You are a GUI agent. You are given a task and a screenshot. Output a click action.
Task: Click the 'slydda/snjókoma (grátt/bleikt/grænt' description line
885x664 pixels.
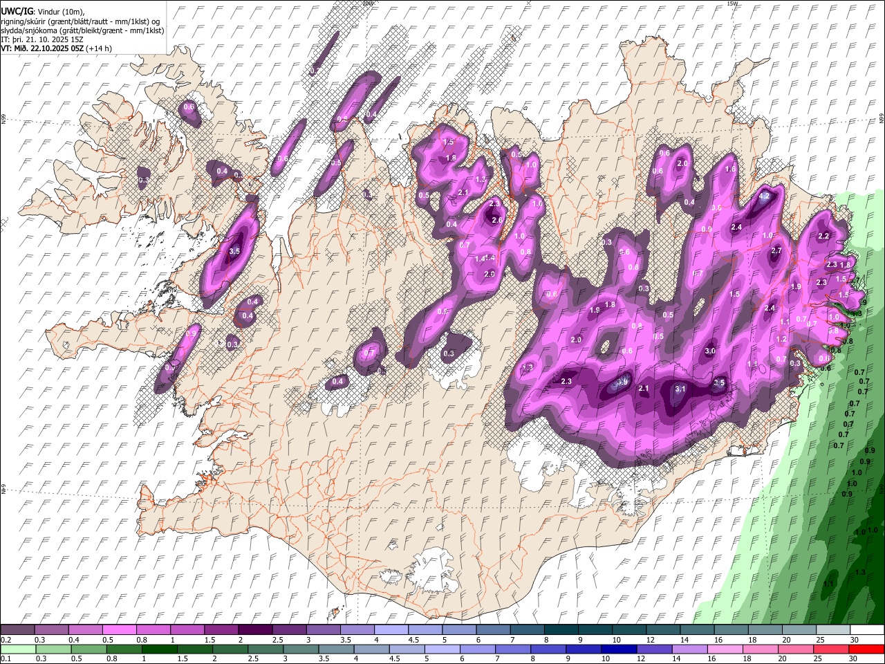(82, 30)
